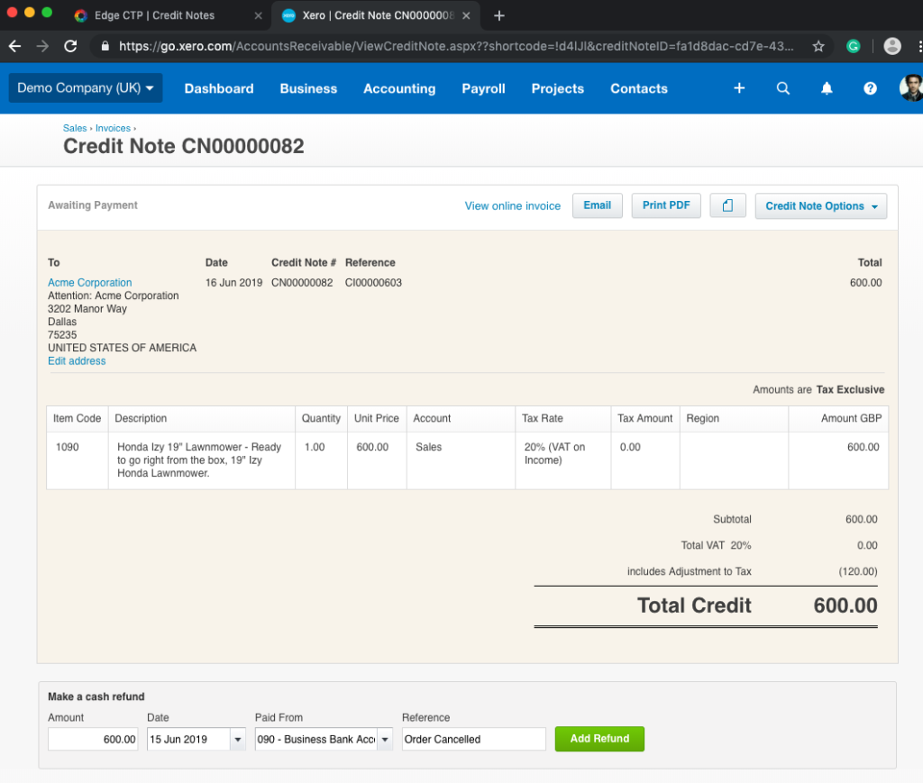Bookmark page with the star icon

(x=818, y=47)
